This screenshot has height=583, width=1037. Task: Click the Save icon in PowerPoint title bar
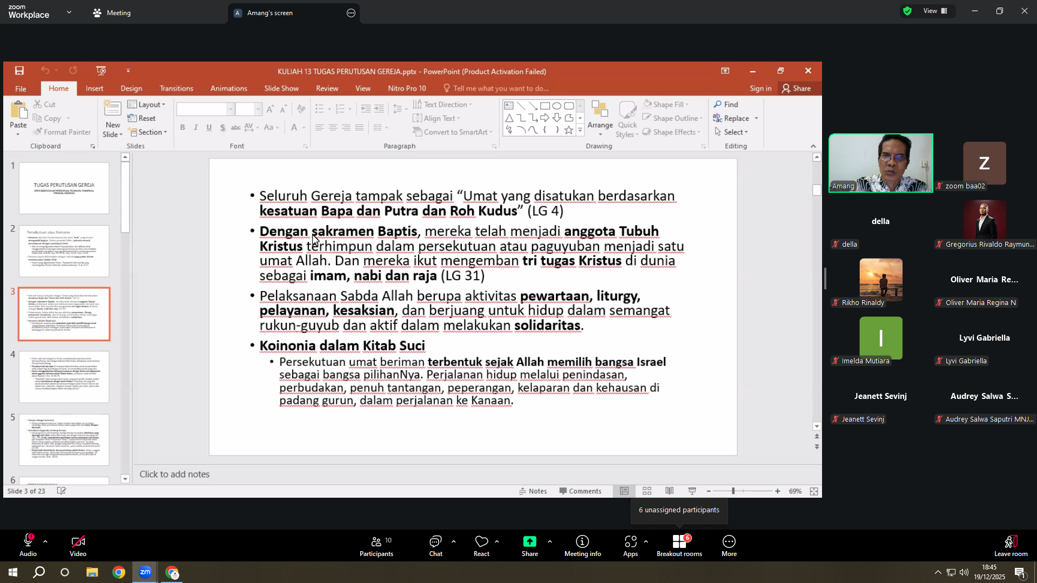(x=19, y=71)
